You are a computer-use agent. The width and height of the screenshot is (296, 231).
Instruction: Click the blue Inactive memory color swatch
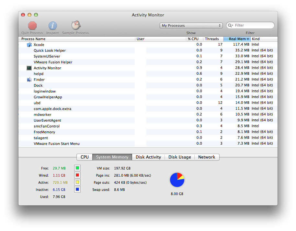(x=77, y=189)
